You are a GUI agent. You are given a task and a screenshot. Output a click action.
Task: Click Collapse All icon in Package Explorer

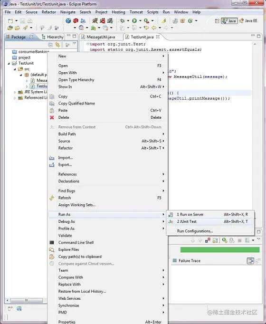(50, 45)
